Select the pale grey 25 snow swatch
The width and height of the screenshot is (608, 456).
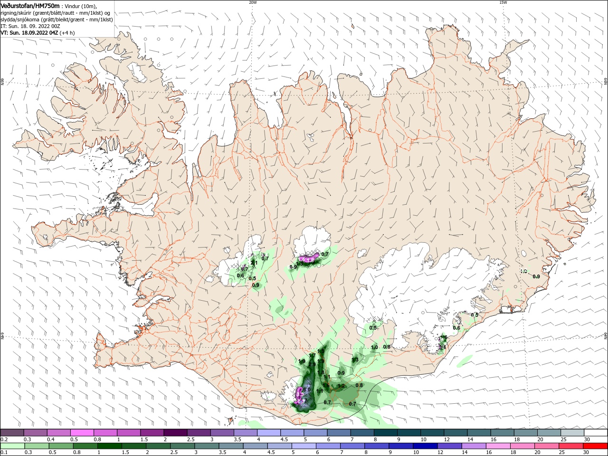[x=572, y=433]
